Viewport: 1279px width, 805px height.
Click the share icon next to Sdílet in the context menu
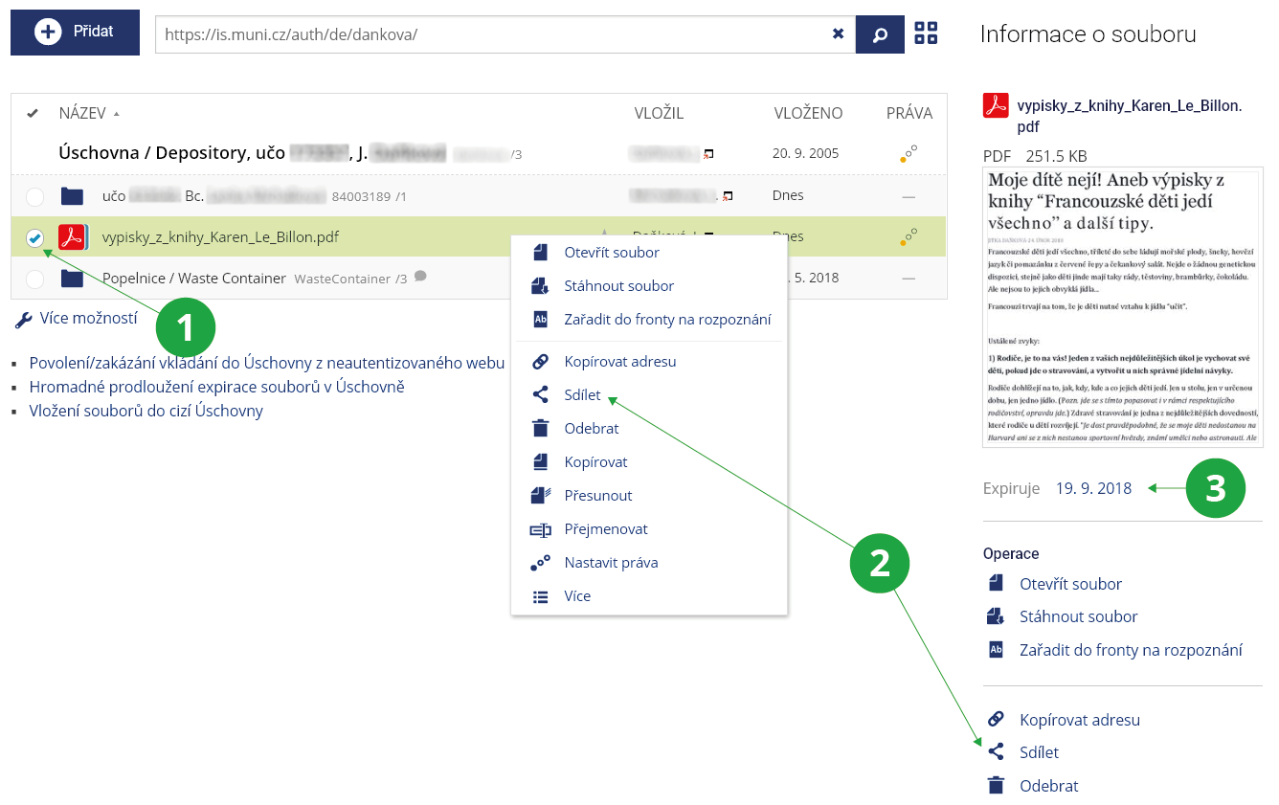[x=540, y=395]
